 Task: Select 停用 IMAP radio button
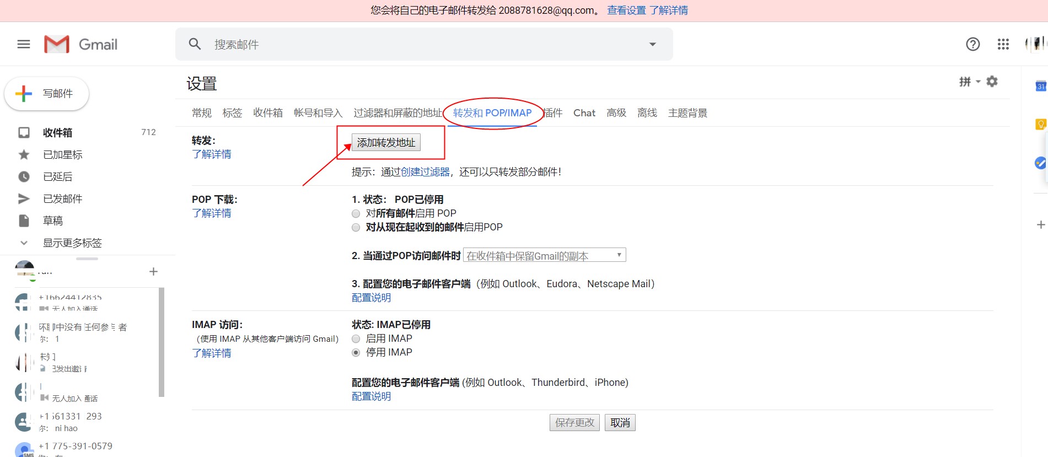356,352
